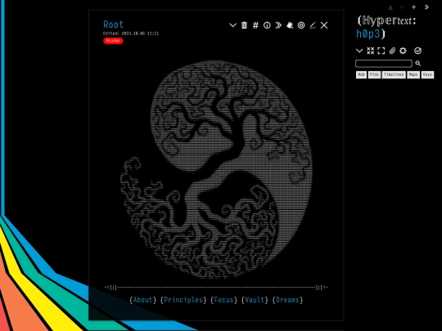442x331 pixels.
Task: Close the Root tiddler
Action: tap(324, 25)
